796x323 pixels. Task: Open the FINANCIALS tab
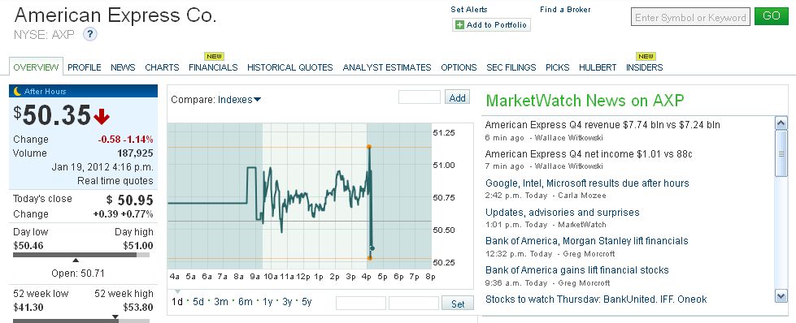click(x=213, y=67)
